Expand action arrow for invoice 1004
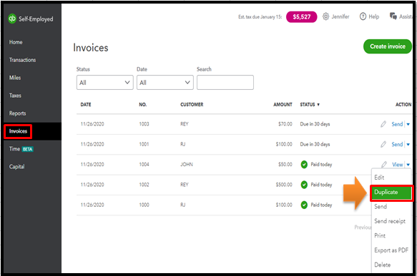The width and height of the screenshot is (417, 276). click(x=408, y=165)
